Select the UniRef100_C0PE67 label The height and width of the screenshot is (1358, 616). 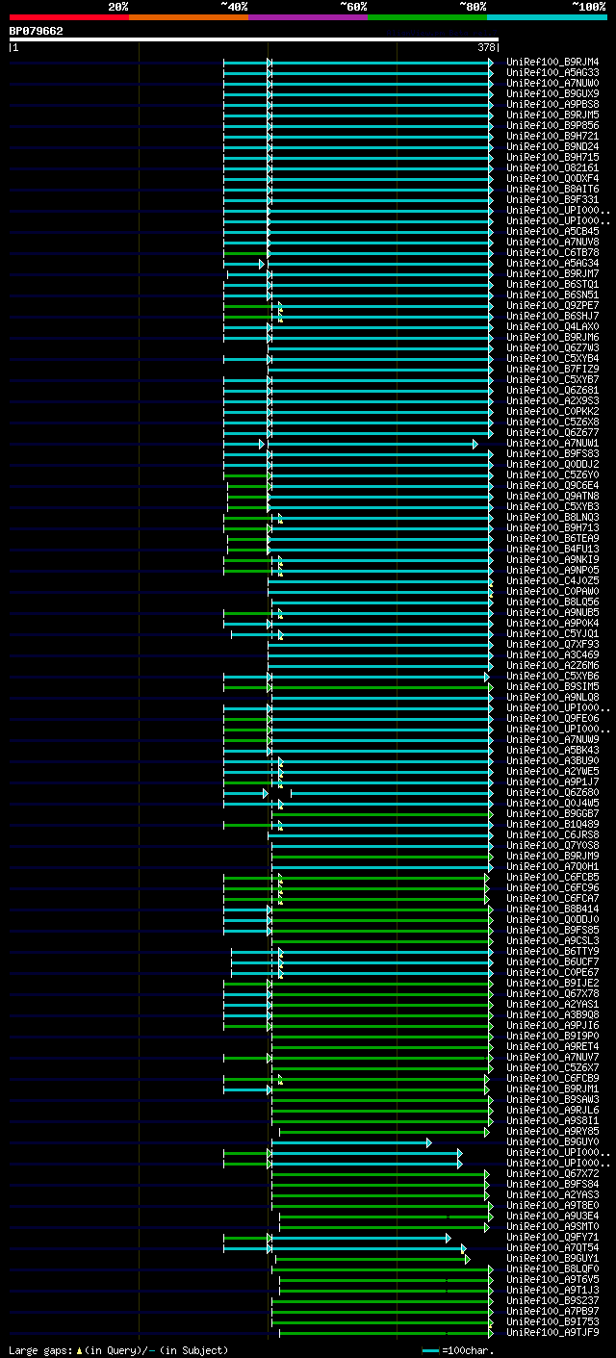[x=552, y=972]
